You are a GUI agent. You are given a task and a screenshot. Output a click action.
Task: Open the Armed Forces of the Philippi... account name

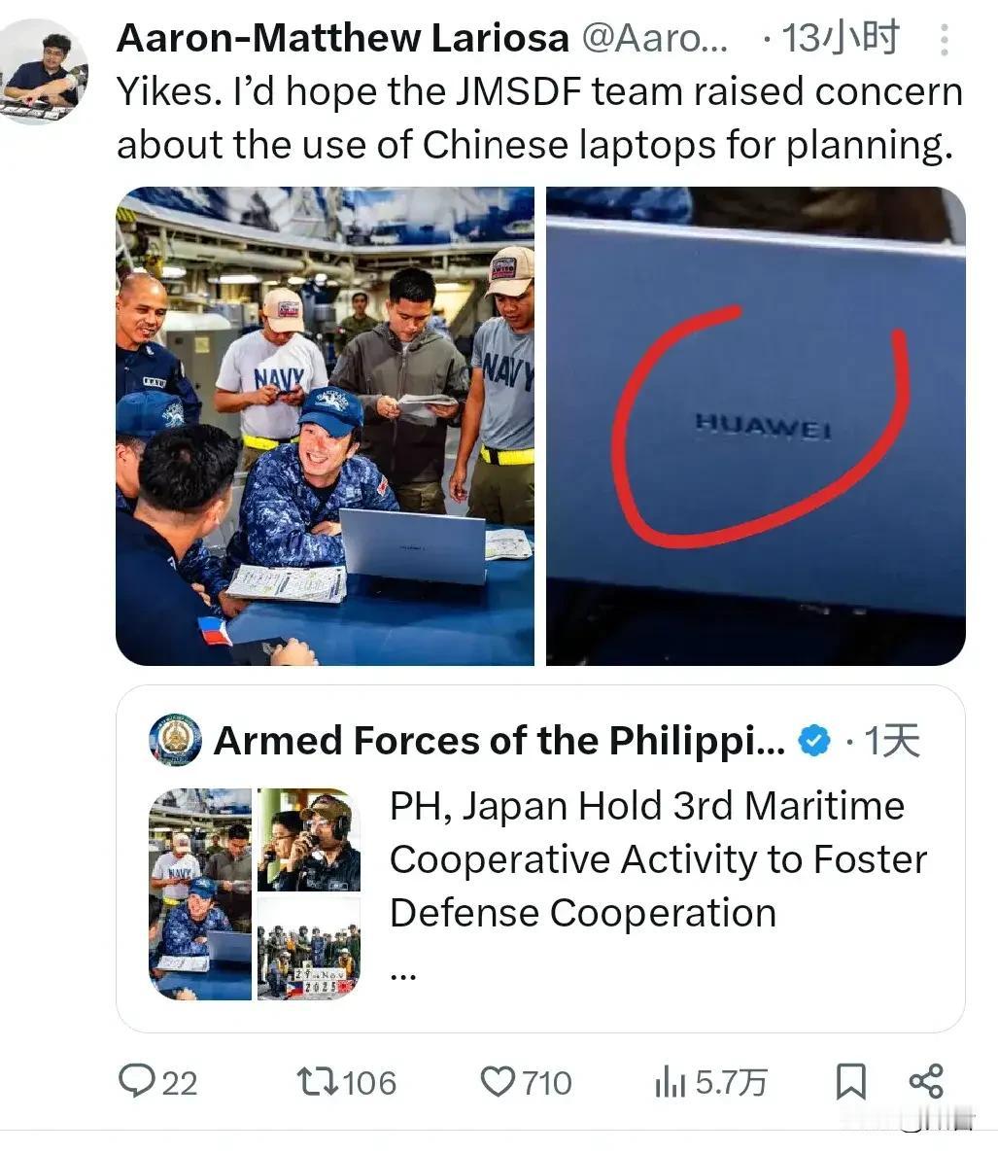(x=499, y=741)
